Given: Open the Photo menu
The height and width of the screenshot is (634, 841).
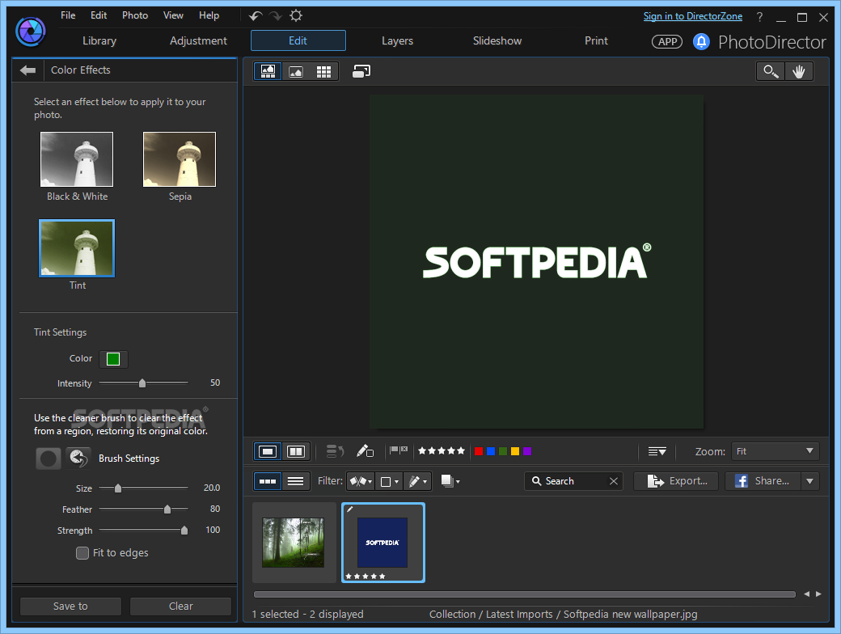Looking at the screenshot, I should pos(135,15).
